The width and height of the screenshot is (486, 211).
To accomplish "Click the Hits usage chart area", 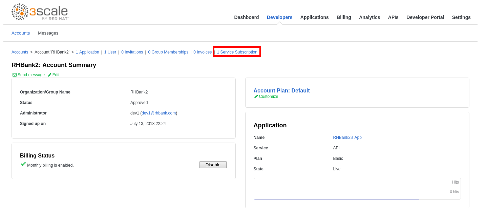I will 357,189.
